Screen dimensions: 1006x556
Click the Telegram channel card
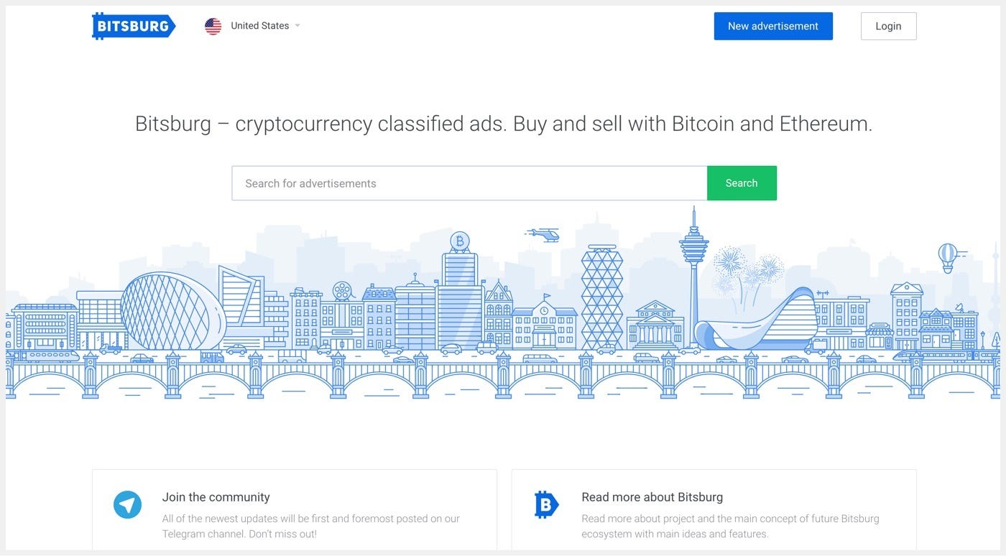point(295,510)
